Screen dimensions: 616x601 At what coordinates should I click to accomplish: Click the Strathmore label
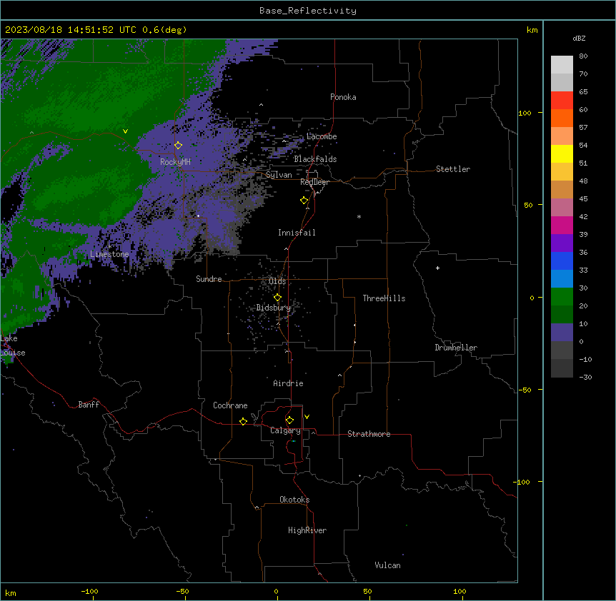tap(369, 434)
